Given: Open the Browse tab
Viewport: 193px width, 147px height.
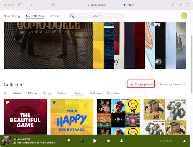Looking at the screenshot, I should (55, 16).
